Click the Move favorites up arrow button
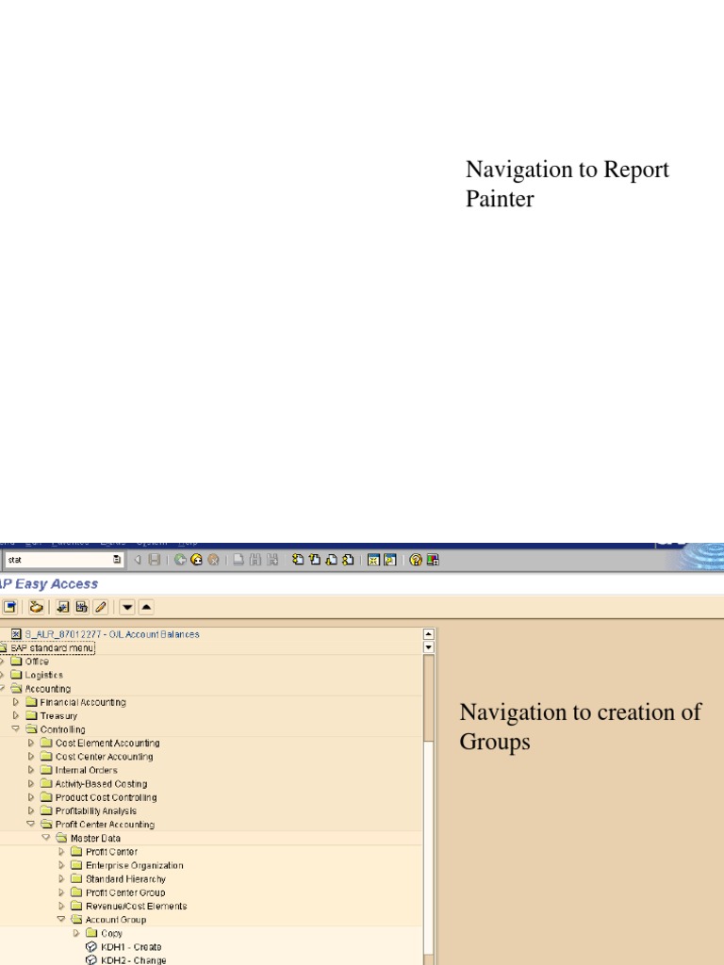 (146, 608)
